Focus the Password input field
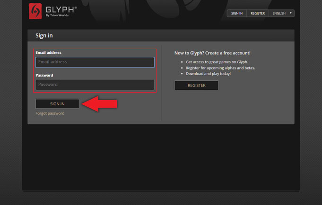322x205 pixels. 95,85
